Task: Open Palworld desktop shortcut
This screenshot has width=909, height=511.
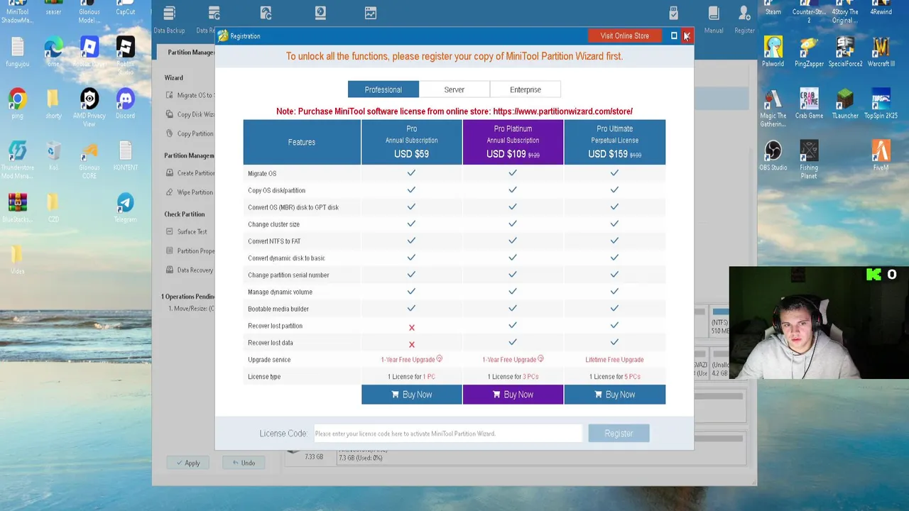Action: point(773,51)
